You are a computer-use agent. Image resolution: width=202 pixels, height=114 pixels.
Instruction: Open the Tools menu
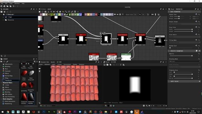[11, 3]
